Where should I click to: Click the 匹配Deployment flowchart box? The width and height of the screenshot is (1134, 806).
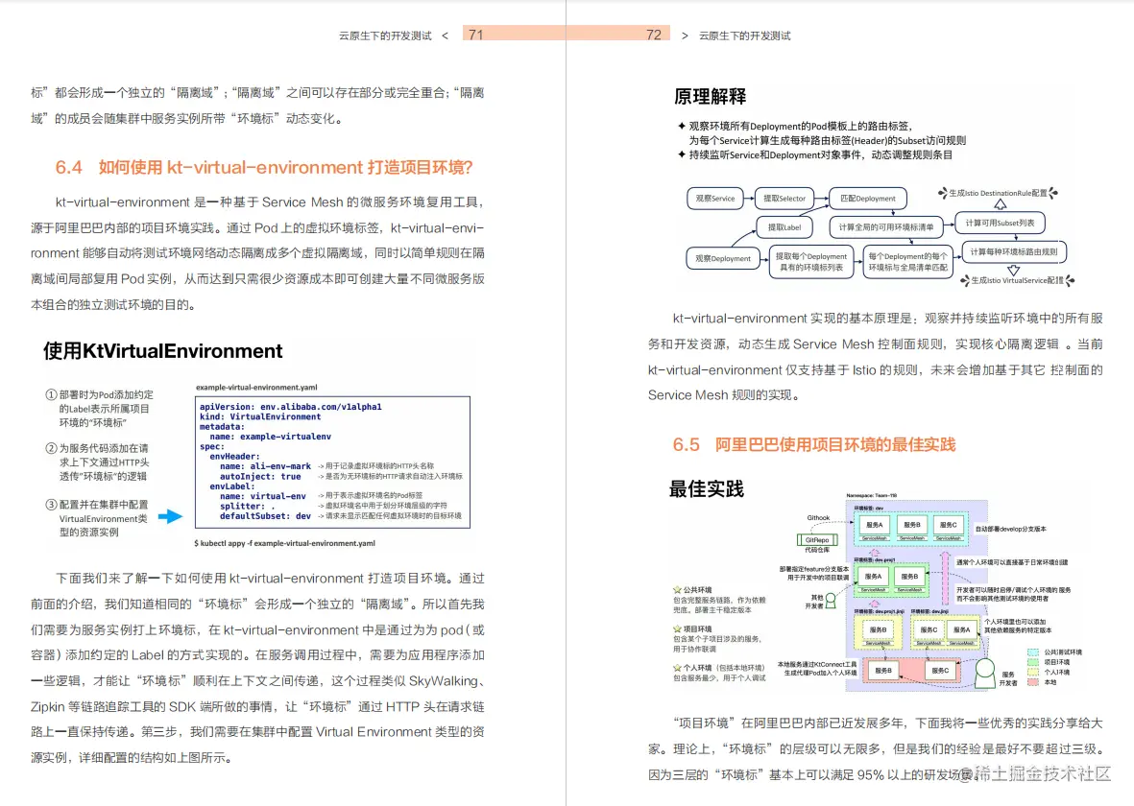pyautogui.click(x=868, y=198)
